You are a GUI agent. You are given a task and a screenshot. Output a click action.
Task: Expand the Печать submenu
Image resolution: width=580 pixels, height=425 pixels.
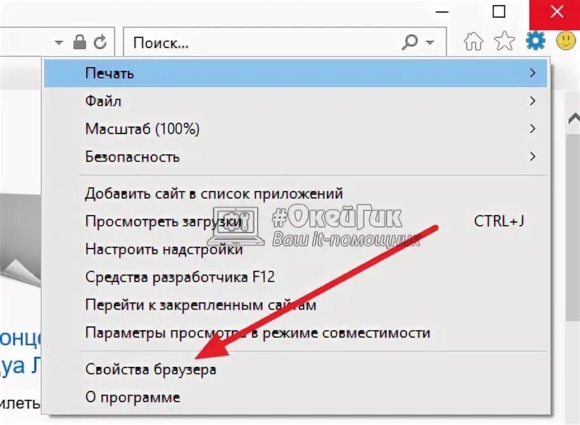pyautogui.click(x=296, y=73)
